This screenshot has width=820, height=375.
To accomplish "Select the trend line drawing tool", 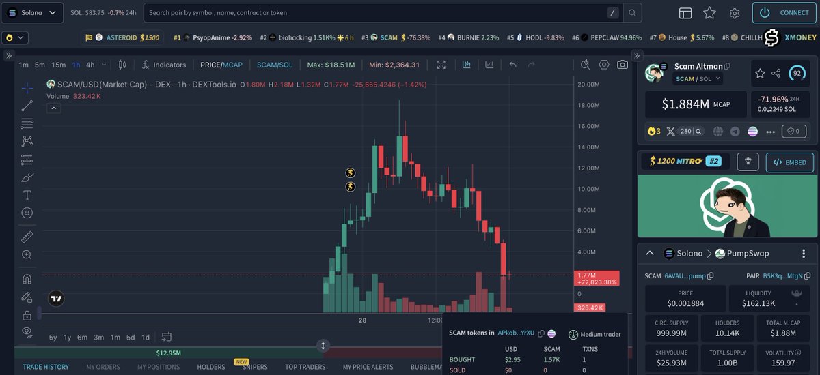I will 27,106.
